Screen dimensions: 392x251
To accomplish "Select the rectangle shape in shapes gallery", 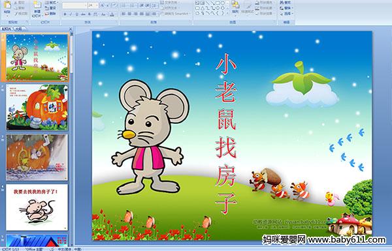I will pos(218,3).
